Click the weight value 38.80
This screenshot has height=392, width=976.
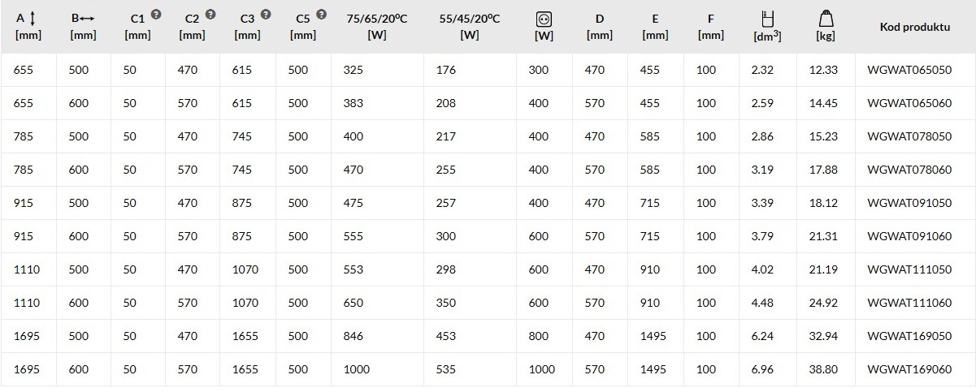(823, 369)
